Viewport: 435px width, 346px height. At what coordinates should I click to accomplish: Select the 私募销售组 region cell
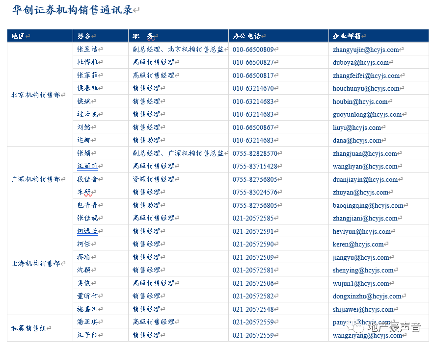(29, 328)
